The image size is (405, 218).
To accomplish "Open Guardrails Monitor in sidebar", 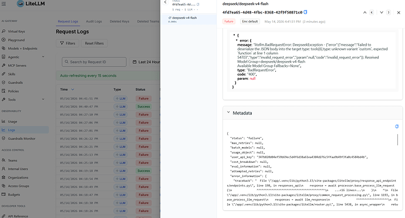I will coord(22,138).
